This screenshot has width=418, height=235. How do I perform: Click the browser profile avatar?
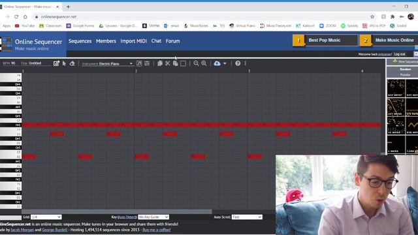[x=411, y=16]
